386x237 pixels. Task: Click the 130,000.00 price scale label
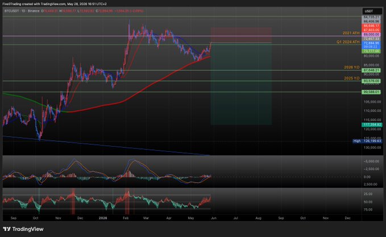[x=372, y=147]
